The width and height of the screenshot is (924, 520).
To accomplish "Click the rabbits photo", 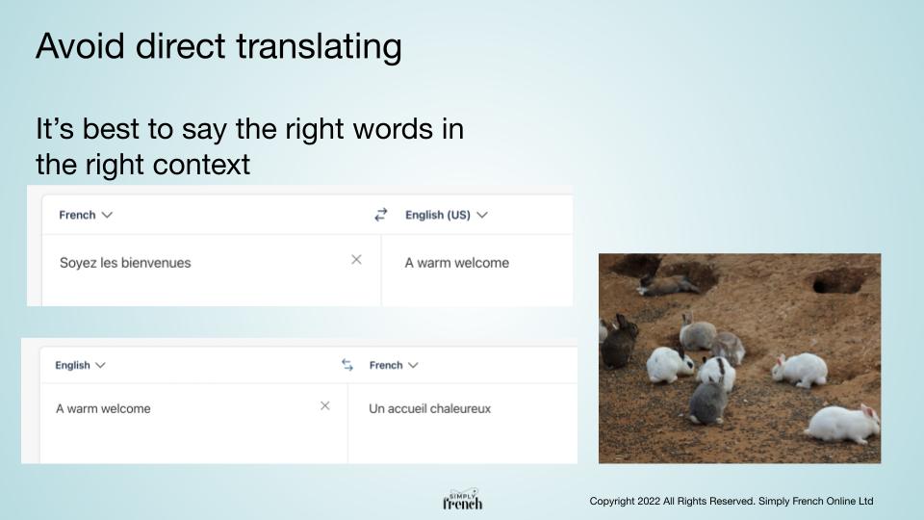I will pos(739,358).
